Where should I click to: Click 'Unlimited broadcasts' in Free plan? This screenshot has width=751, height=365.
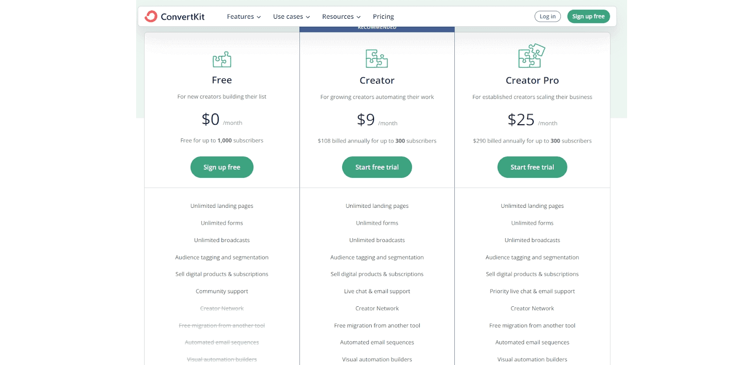222,240
